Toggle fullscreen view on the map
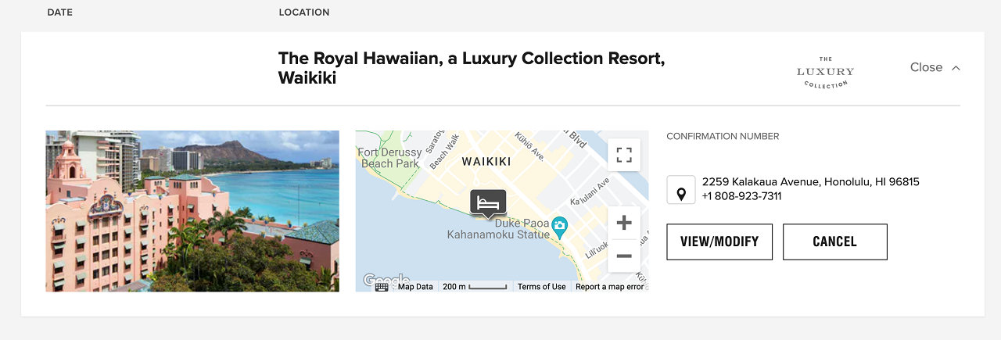Viewport: 1001px width, 340px height. click(623, 154)
